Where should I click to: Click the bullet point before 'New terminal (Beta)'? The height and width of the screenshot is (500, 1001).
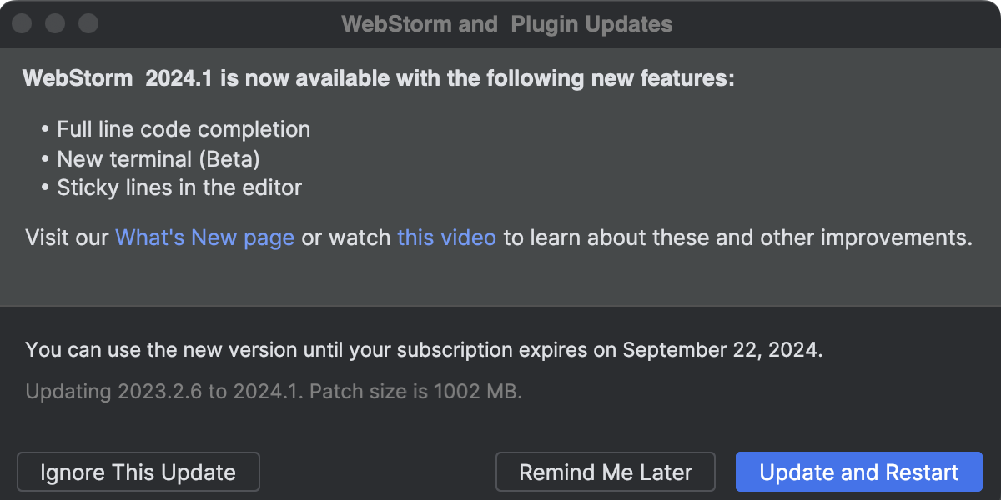46,158
